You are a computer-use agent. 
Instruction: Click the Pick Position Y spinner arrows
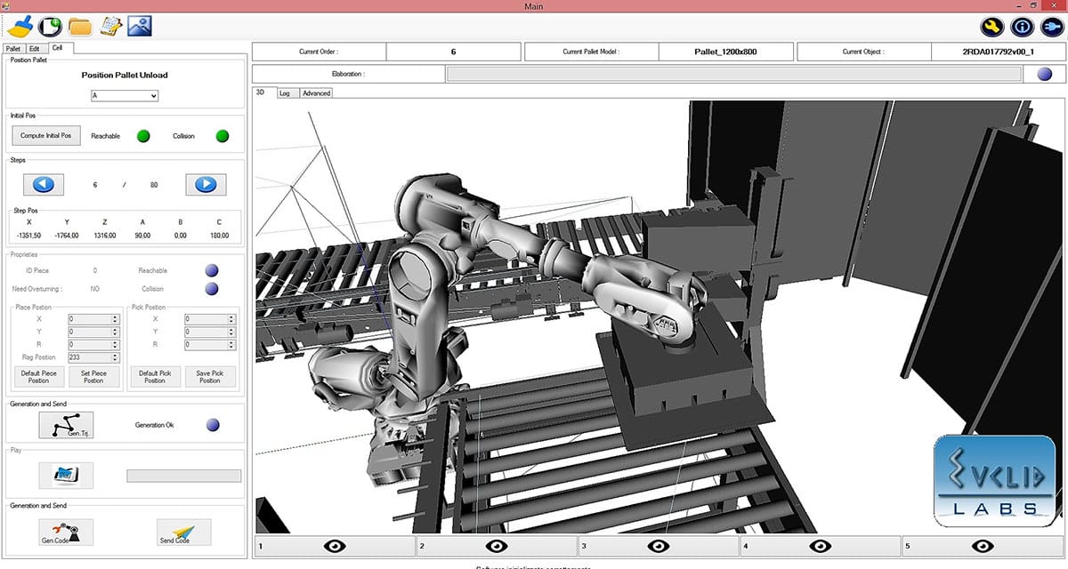pyautogui.click(x=231, y=332)
